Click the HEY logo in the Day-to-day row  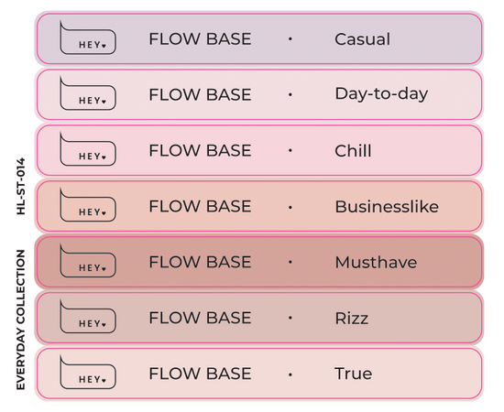tap(88, 93)
